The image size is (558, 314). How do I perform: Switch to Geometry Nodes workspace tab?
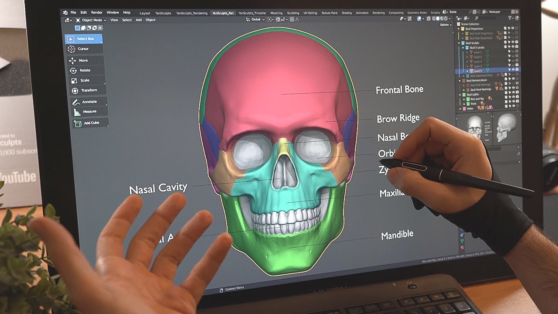point(417,13)
